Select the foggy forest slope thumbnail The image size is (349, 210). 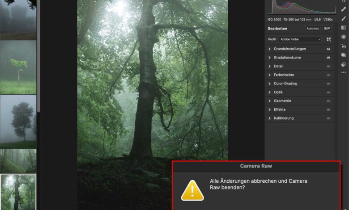(18, 161)
